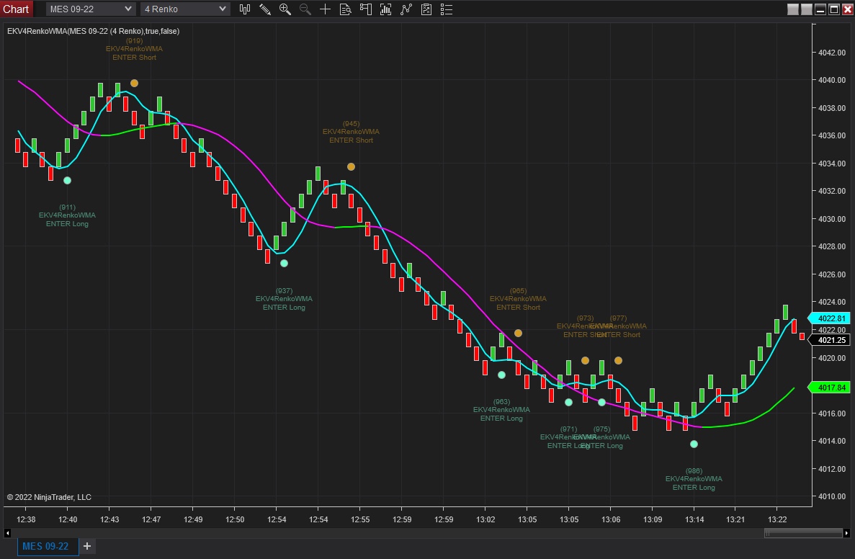
Task: Open the bar style chart type icon
Action: 245,9
